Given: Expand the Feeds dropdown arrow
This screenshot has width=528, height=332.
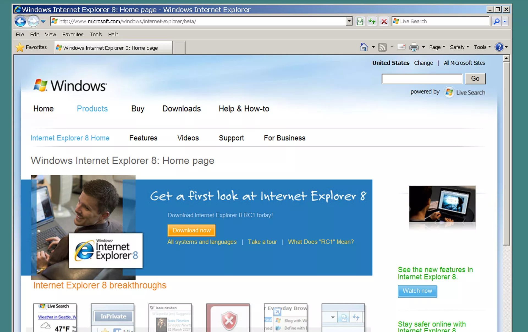Looking at the screenshot, I should (x=392, y=47).
